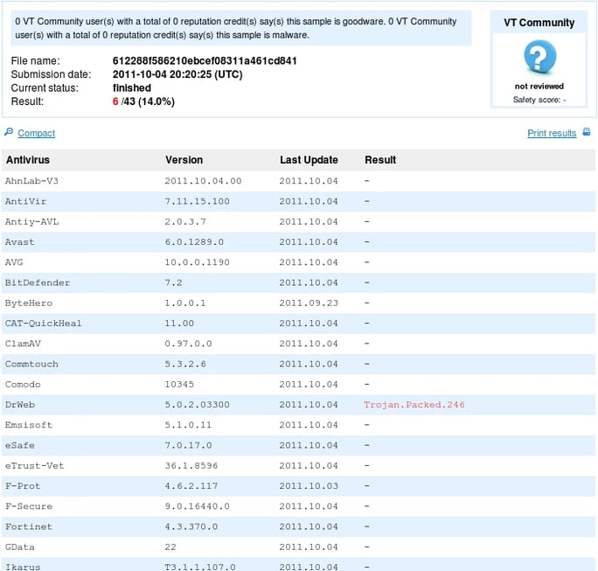
Task: Click the Compact view link
Action: pyautogui.click(x=36, y=134)
